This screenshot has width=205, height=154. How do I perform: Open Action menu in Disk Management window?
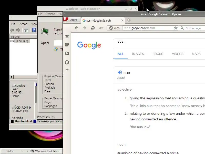23,24
